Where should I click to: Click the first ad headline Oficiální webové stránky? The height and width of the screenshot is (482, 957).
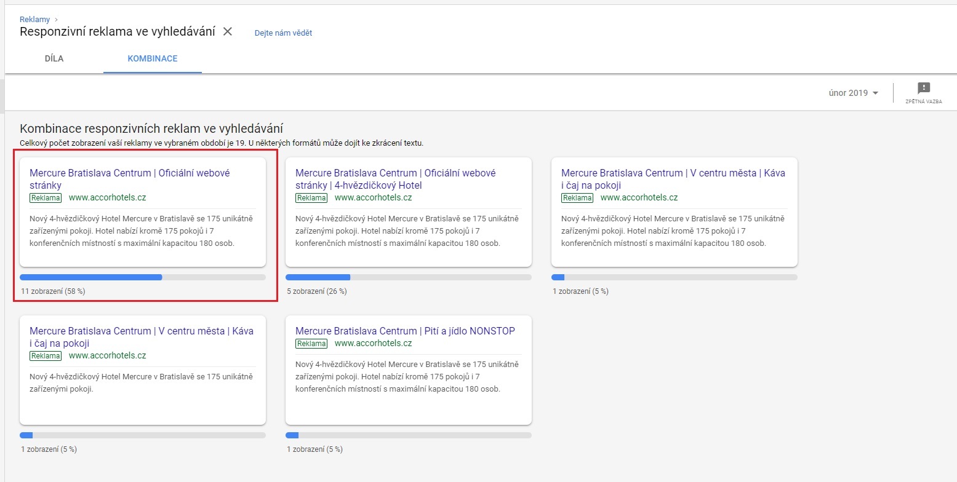[129, 179]
